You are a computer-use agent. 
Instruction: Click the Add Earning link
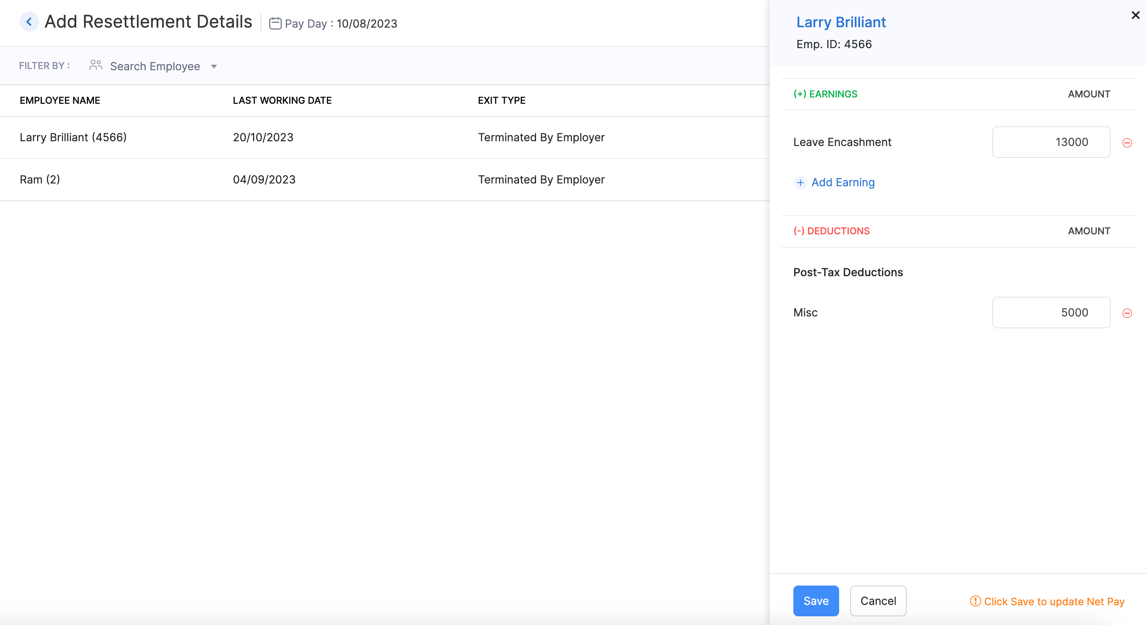pos(842,183)
